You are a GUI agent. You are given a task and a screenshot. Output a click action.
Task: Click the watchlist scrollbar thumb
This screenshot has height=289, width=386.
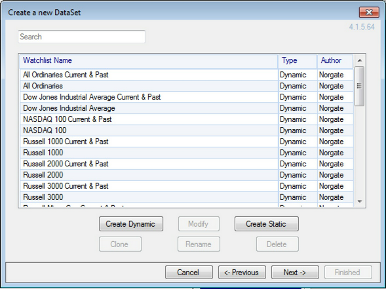click(x=359, y=86)
